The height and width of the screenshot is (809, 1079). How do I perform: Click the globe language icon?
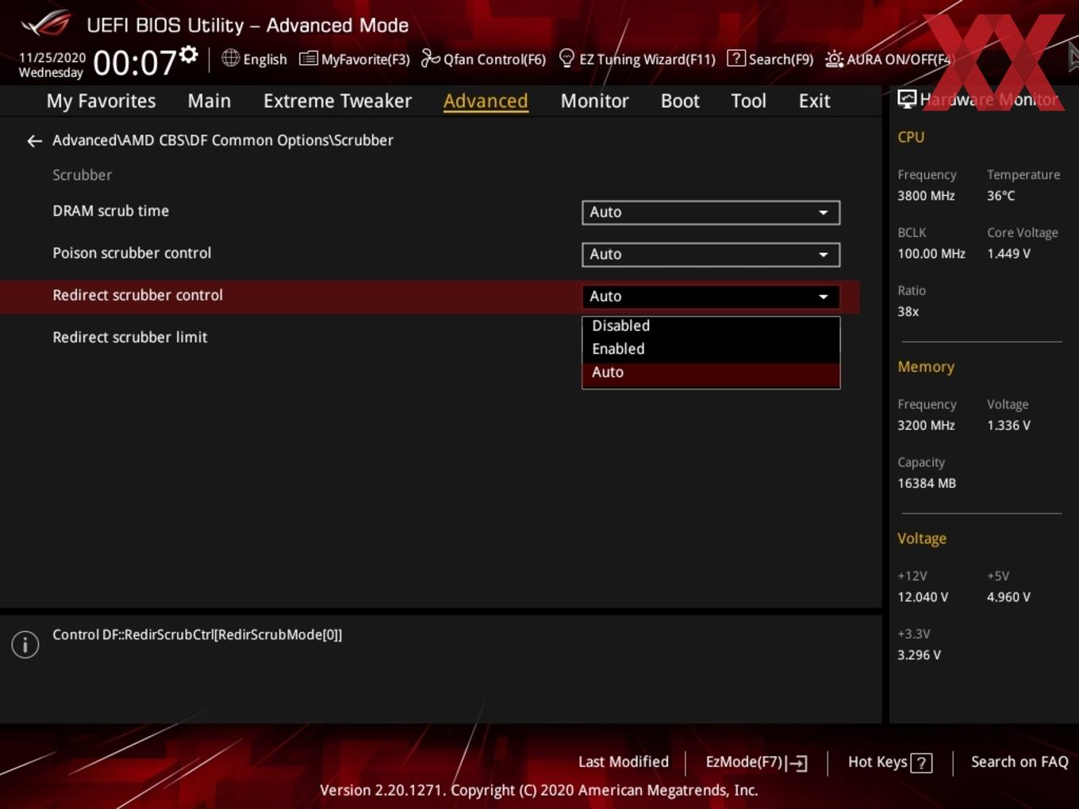pos(230,58)
